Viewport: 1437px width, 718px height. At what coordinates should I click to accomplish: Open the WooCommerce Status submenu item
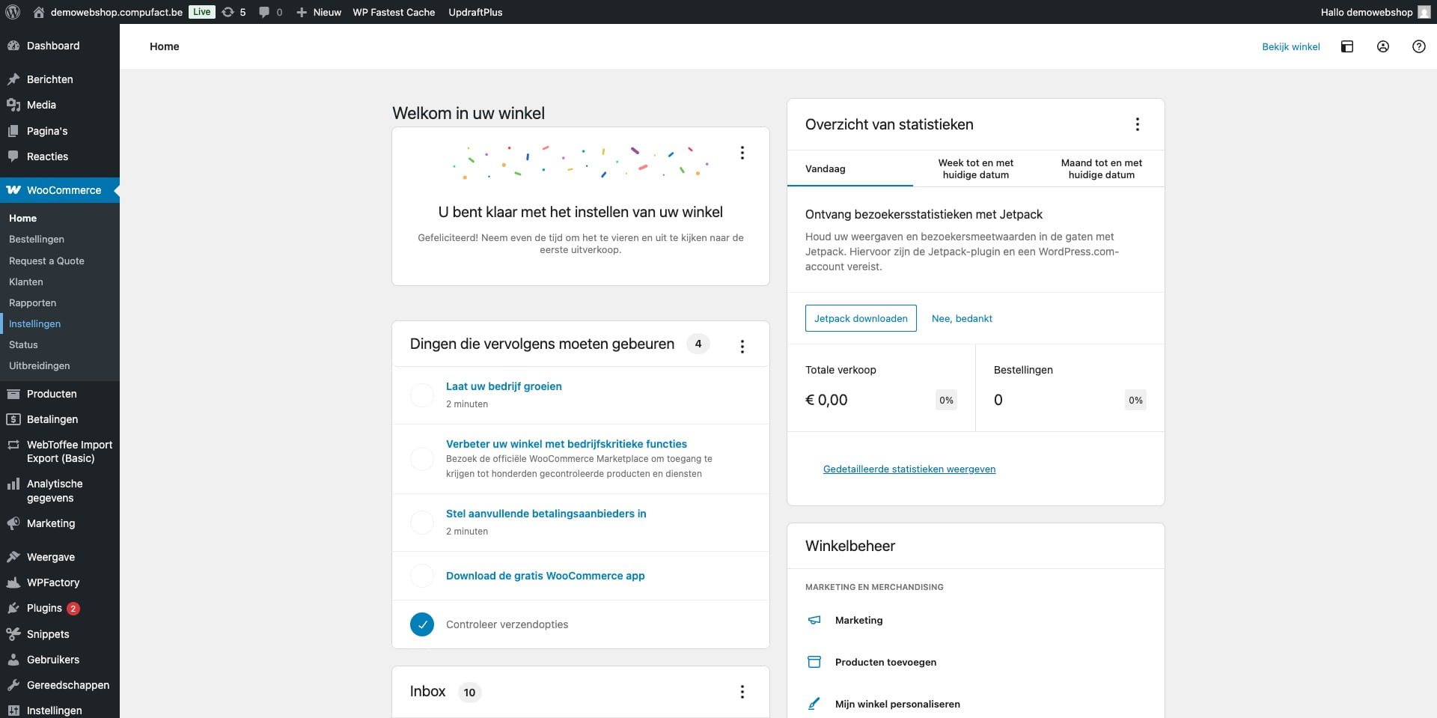pos(23,344)
